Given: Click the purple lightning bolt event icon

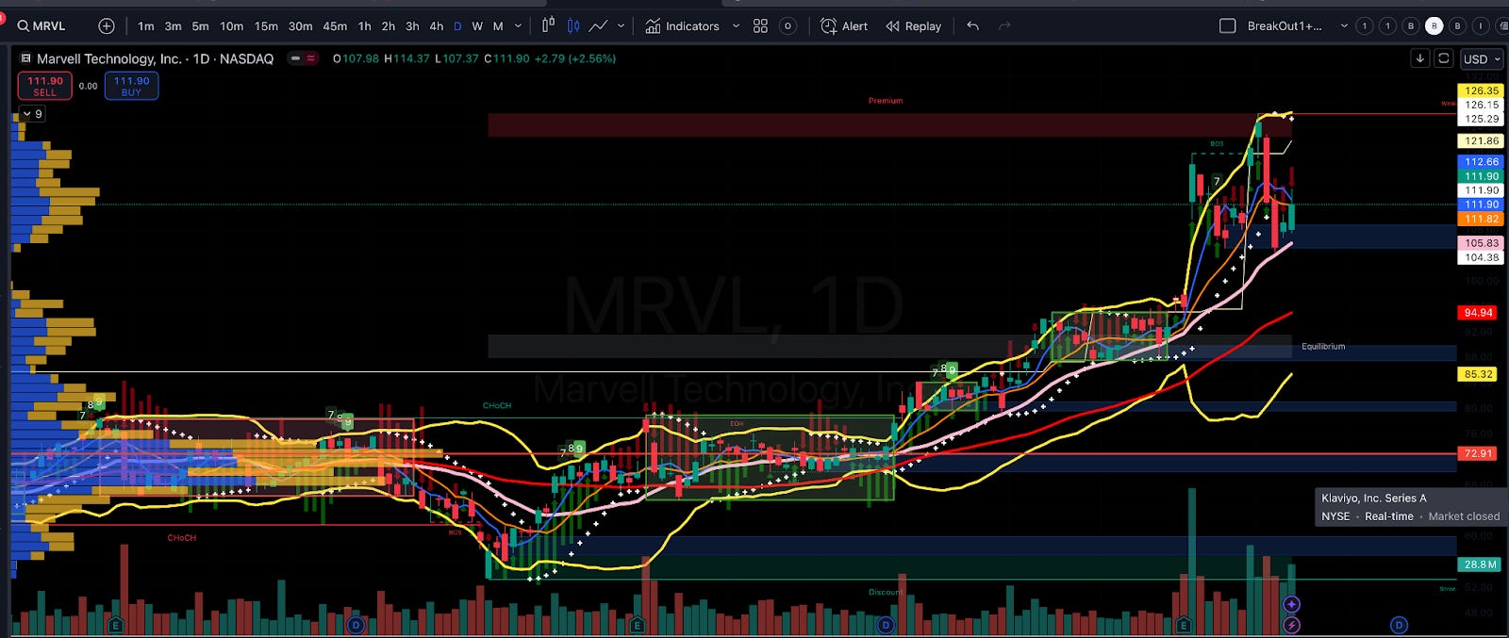Looking at the screenshot, I should coord(1291,625).
